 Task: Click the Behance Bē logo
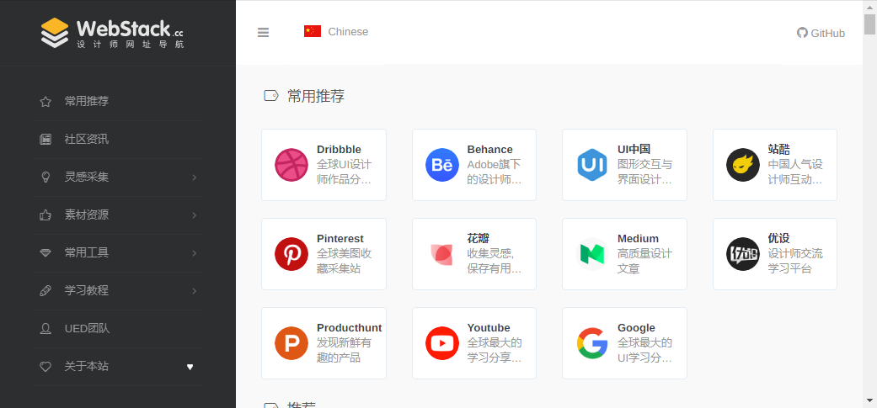click(441, 165)
